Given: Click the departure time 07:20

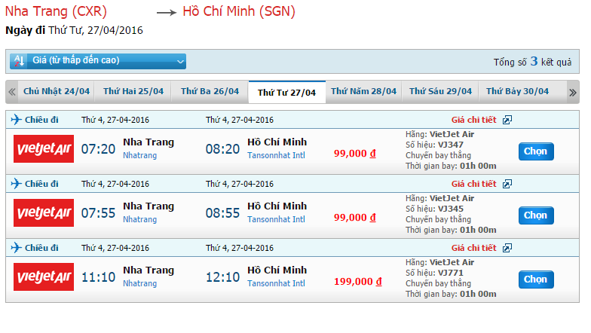Looking at the screenshot, I should 98,149.
